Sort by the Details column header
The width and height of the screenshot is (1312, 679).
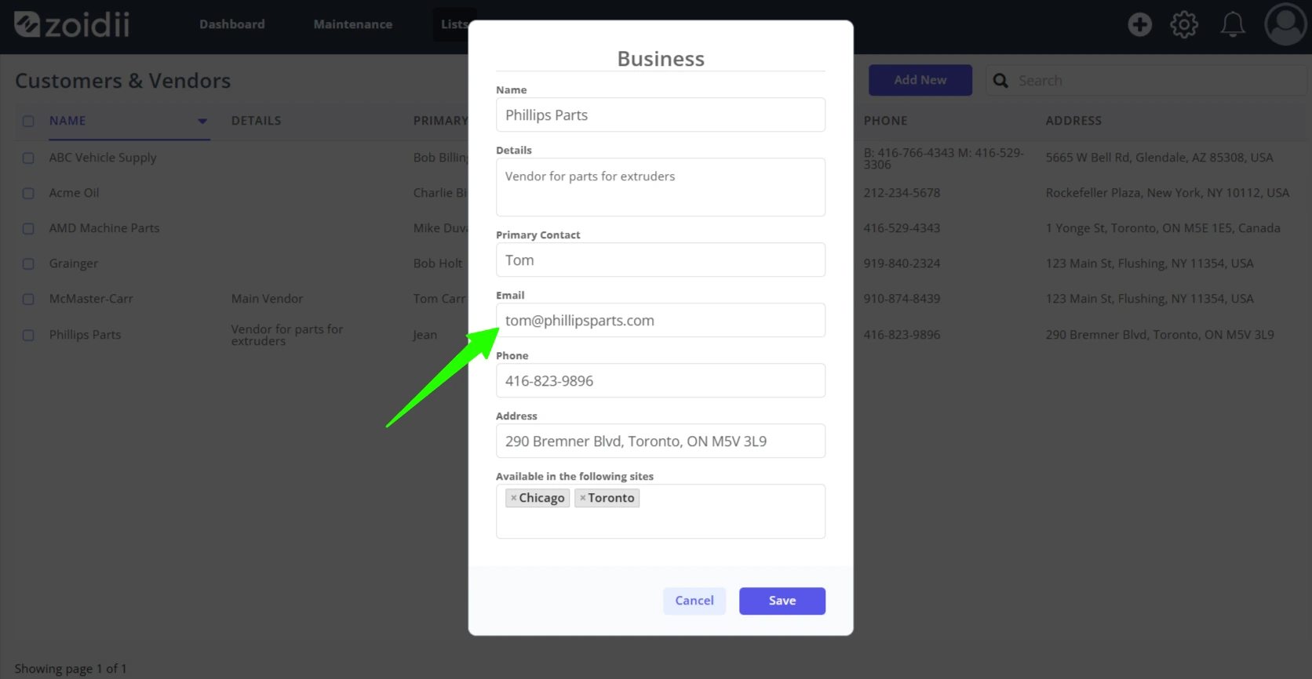point(256,121)
